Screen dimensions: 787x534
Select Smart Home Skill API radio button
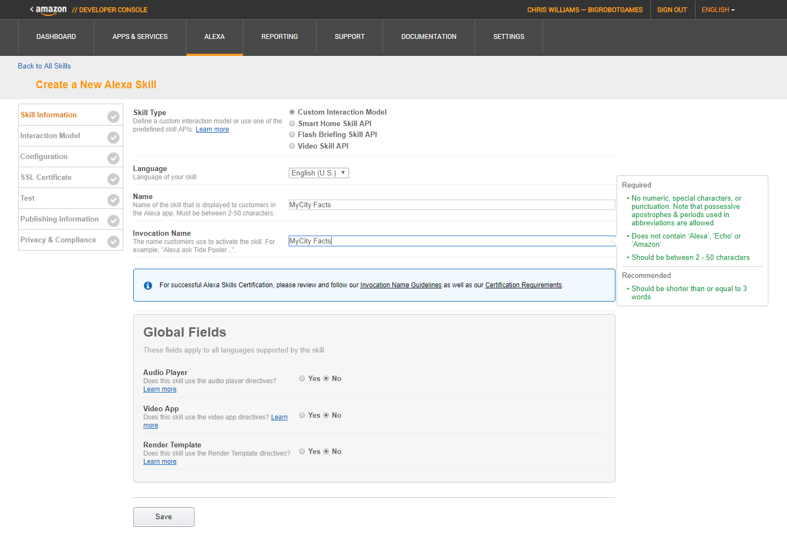[292, 123]
